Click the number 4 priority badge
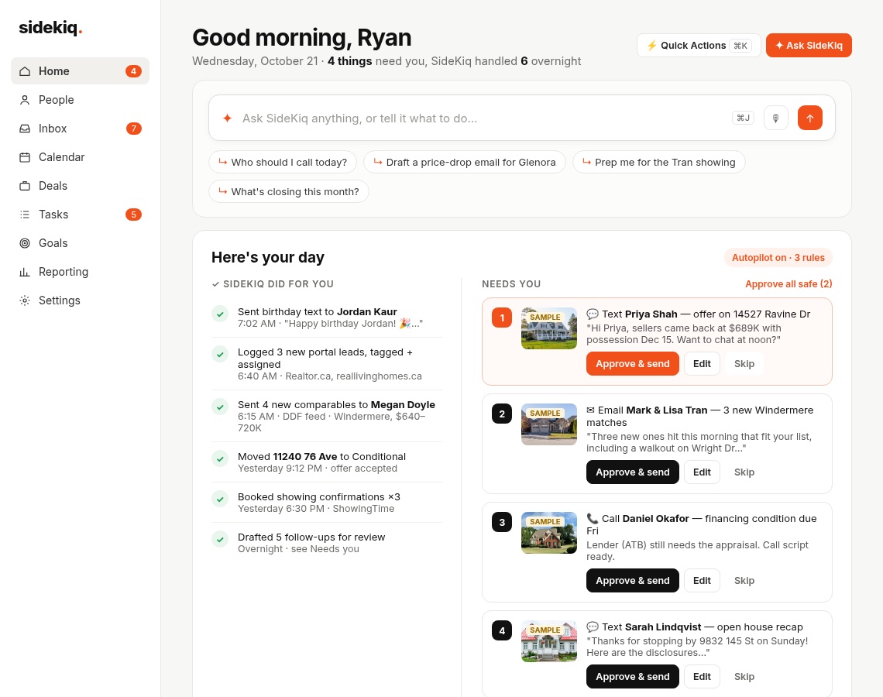This screenshot has height=697, width=883. tap(502, 630)
